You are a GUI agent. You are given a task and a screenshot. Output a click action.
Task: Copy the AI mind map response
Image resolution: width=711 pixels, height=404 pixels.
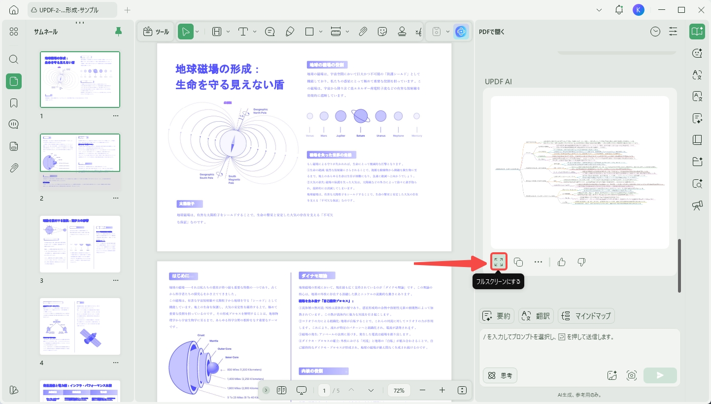(x=518, y=262)
